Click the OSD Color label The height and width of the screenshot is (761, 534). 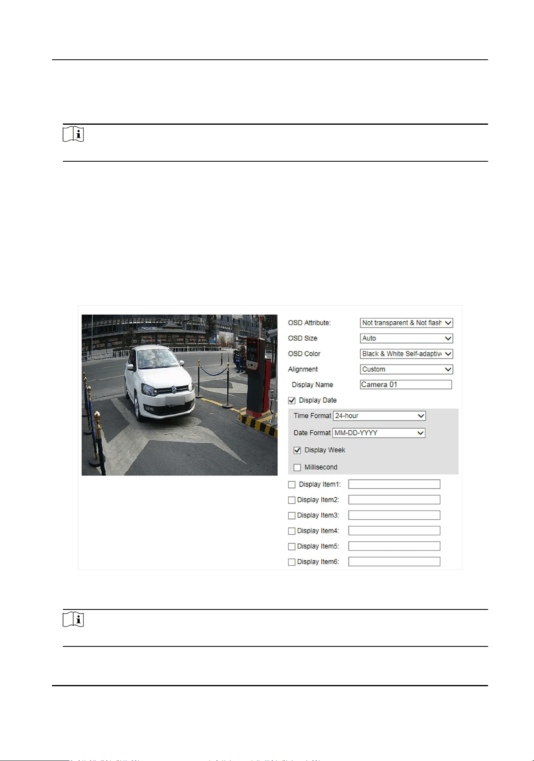click(x=304, y=353)
